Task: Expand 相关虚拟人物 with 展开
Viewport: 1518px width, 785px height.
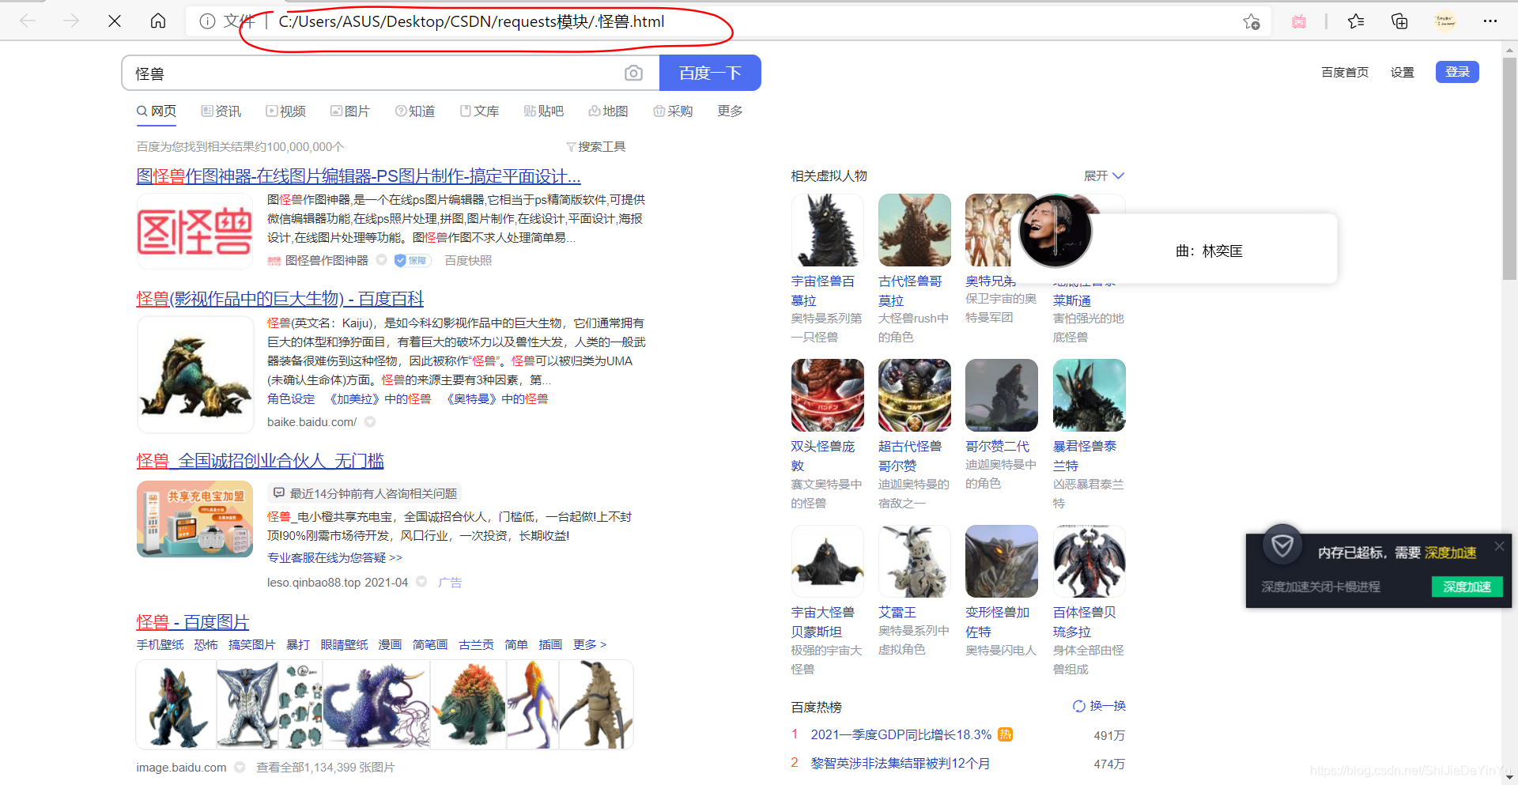Action: tap(1104, 175)
